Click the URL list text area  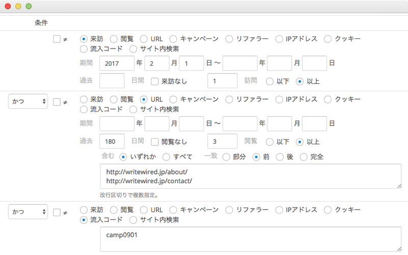tap(250, 176)
